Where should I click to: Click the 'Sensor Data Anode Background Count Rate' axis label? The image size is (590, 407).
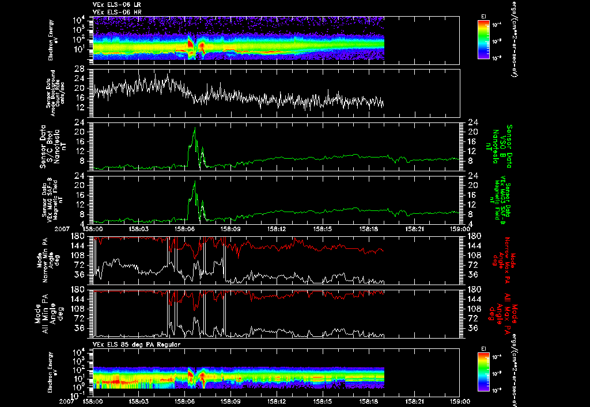point(55,93)
